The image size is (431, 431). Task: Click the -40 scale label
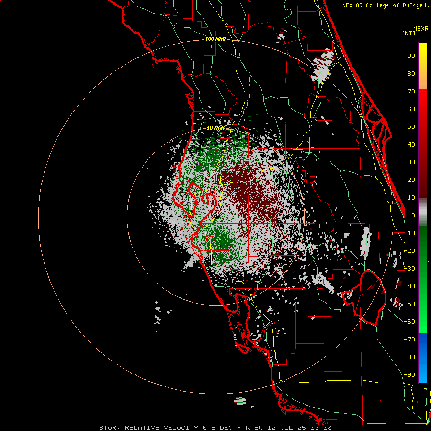409,286
